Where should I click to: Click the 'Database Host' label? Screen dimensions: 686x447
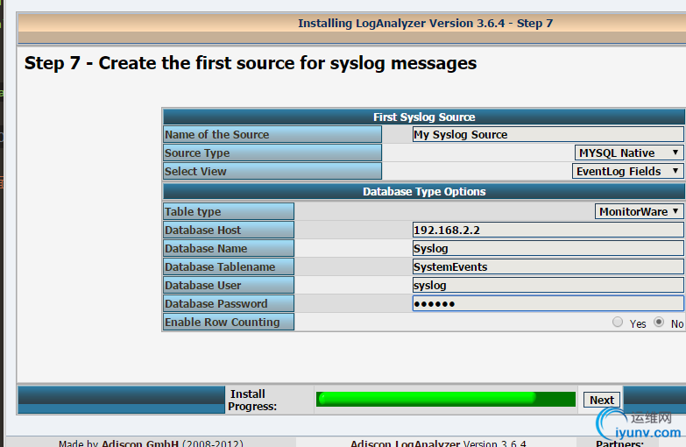point(203,230)
